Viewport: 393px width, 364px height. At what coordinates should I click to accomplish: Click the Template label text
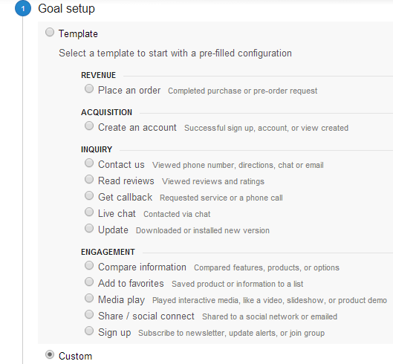click(x=78, y=34)
